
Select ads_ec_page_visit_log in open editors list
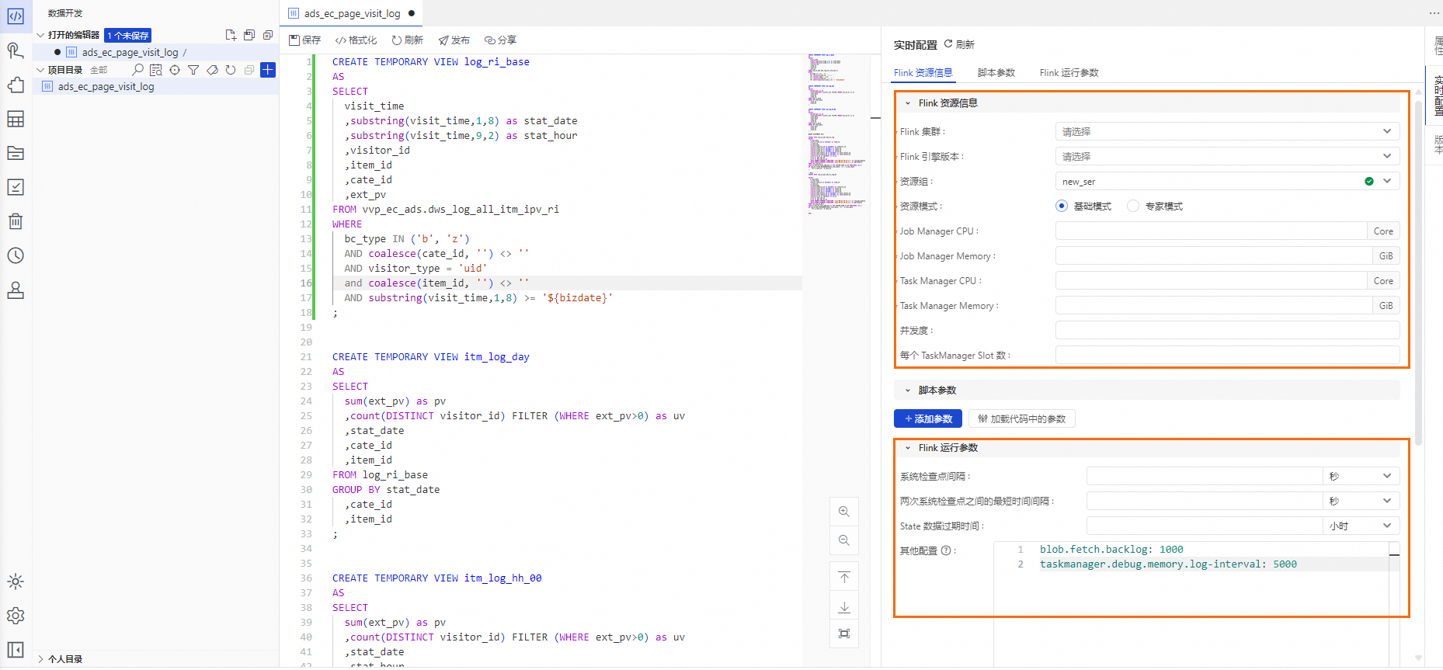pyautogui.click(x=130, y=52)
